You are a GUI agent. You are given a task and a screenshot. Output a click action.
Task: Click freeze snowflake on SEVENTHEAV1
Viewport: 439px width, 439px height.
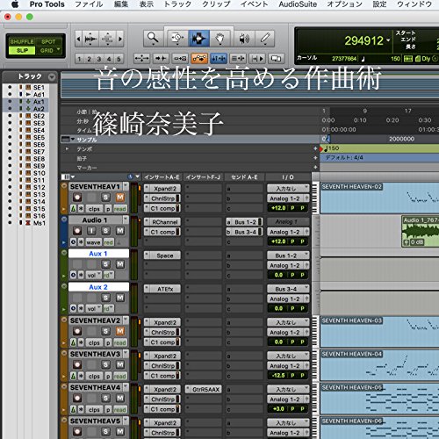pyautogui.click(x=81, y=209)
